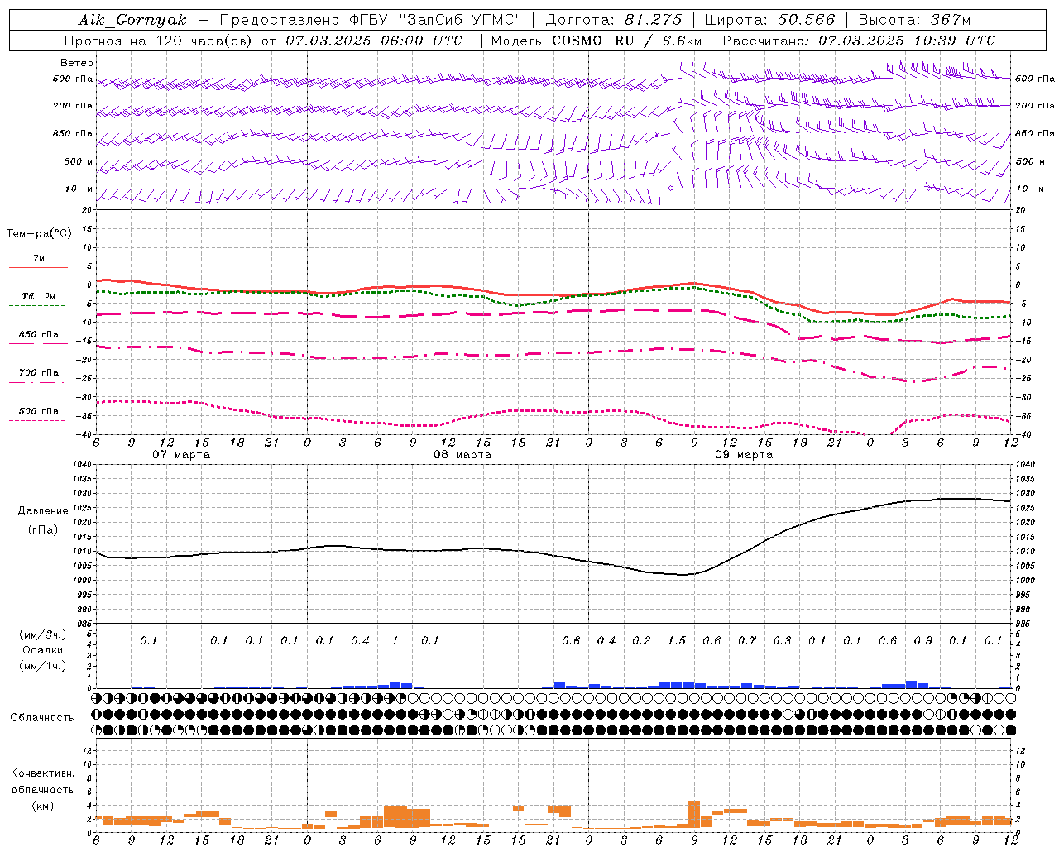
Task: Click the Осадки panel label
Action: click(43, 650)
